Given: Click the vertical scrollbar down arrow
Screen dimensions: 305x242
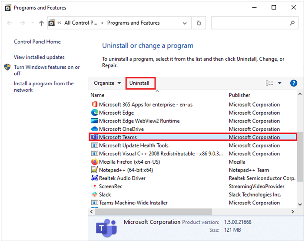Looking at the screenshot, I should click(300, 204).
